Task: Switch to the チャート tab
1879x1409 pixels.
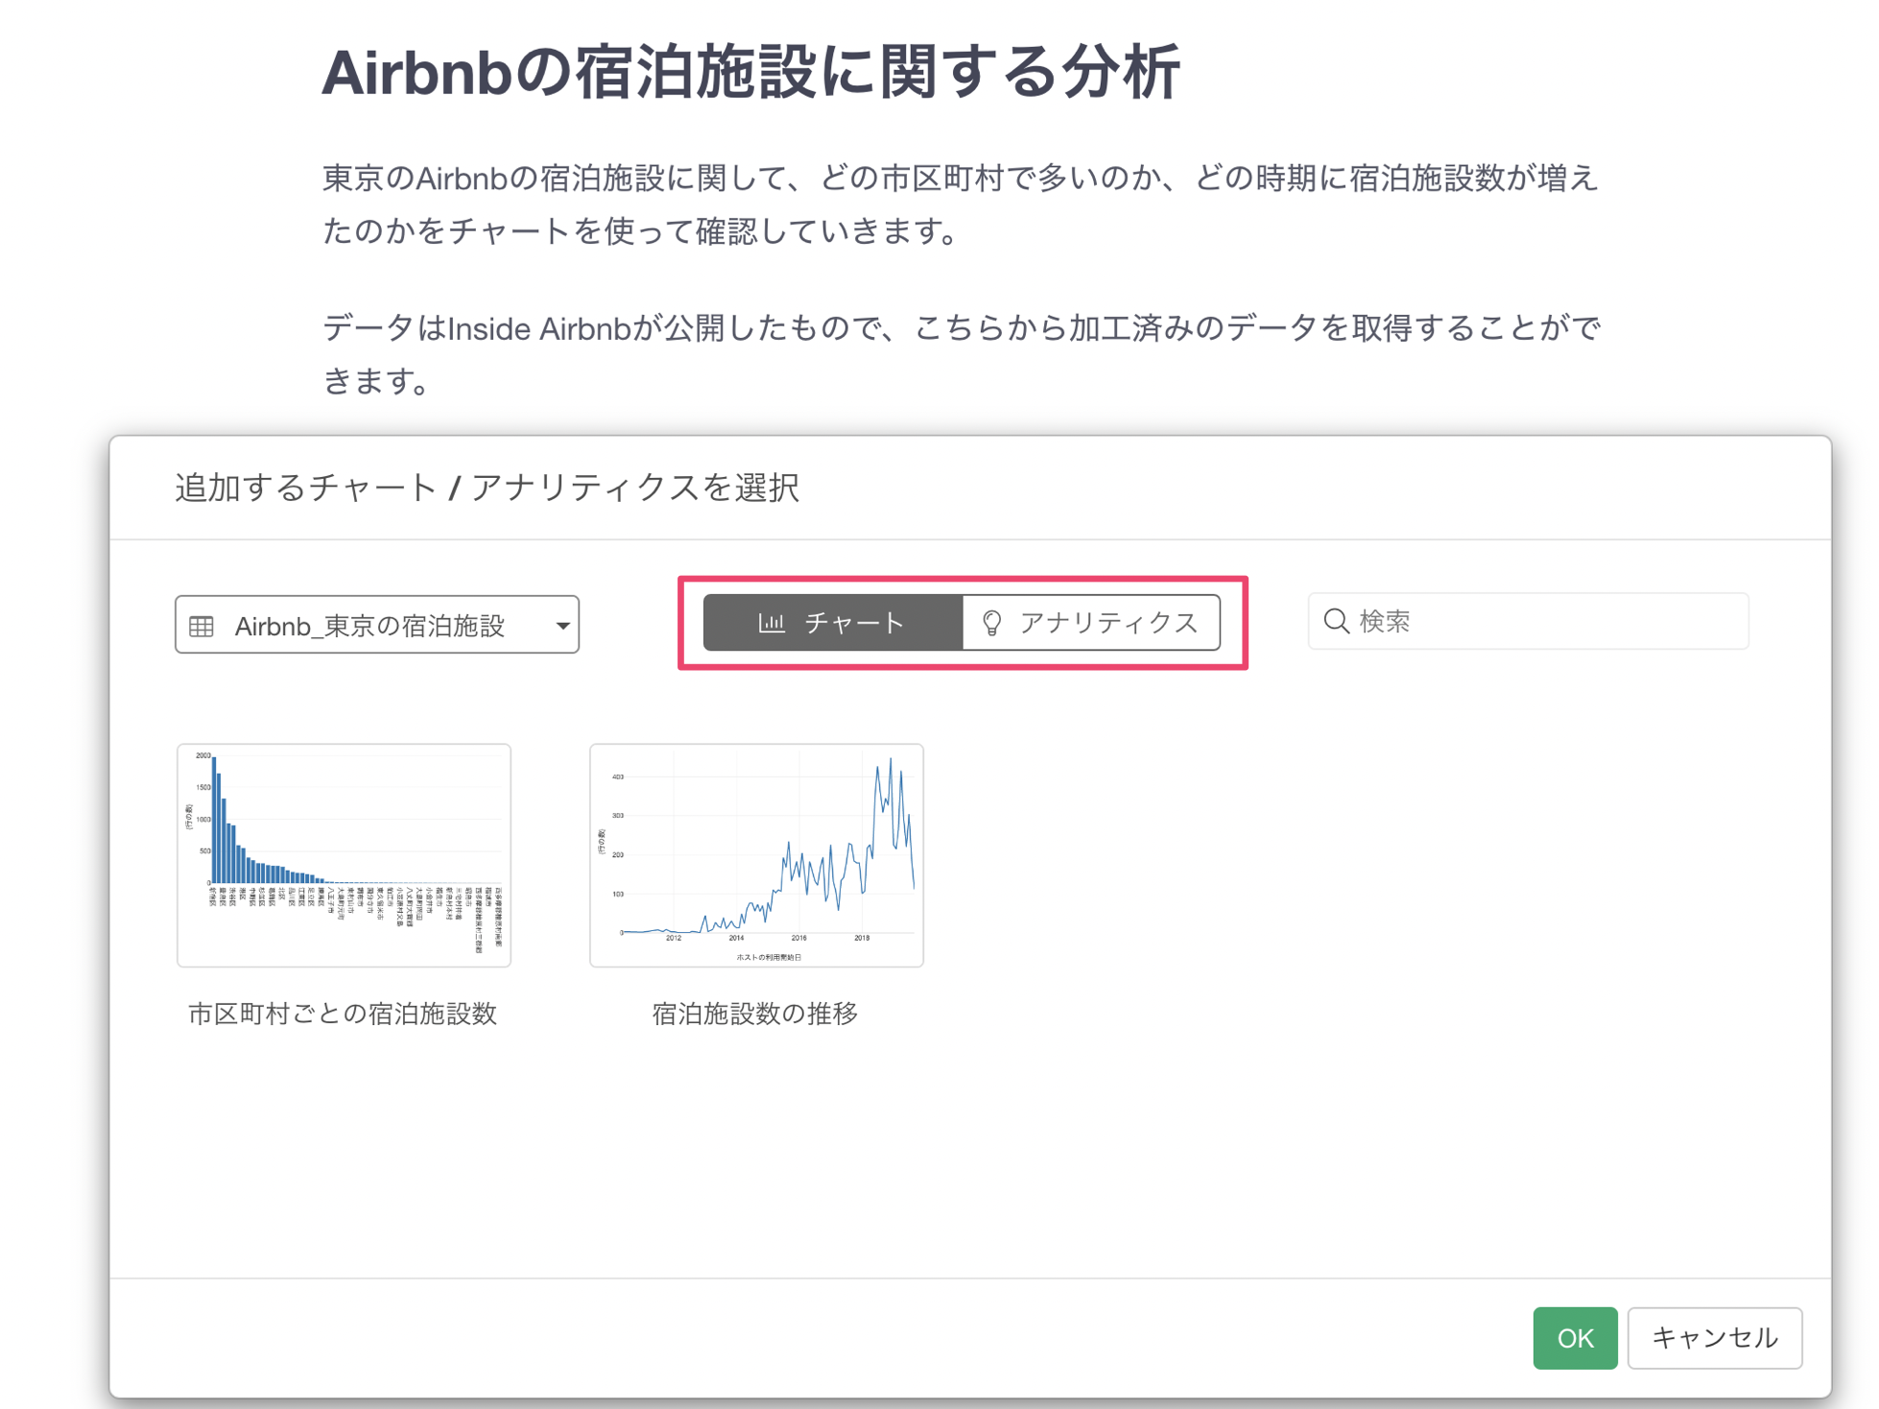Action: tap(832, 623)
